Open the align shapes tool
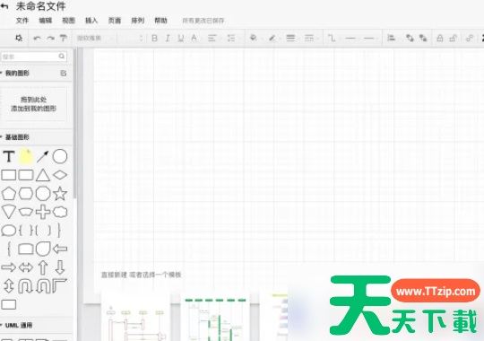Viewport: 484px width, 341px height. [x=391, y=38]
